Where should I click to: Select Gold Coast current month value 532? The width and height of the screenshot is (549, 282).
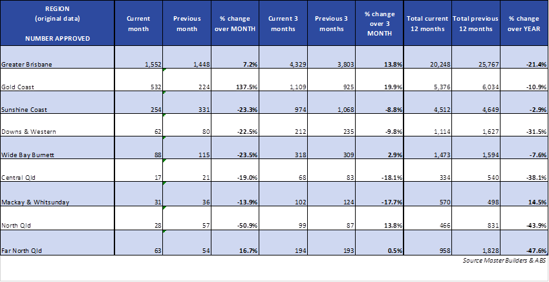click(x=138, y=80)
